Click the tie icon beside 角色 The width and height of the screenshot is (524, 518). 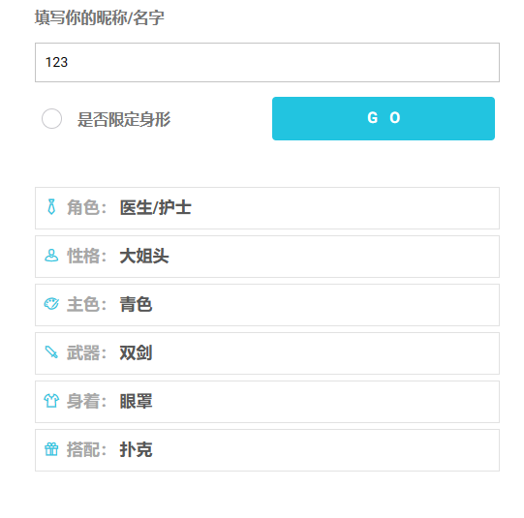51,207
